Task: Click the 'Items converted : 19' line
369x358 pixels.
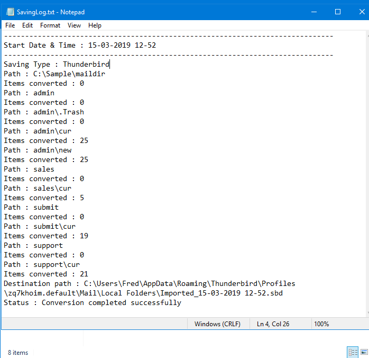Action: pyautogui.click(x=46, y=236)
